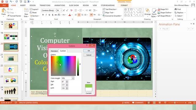Toggle bold formatting

point(43,15)
